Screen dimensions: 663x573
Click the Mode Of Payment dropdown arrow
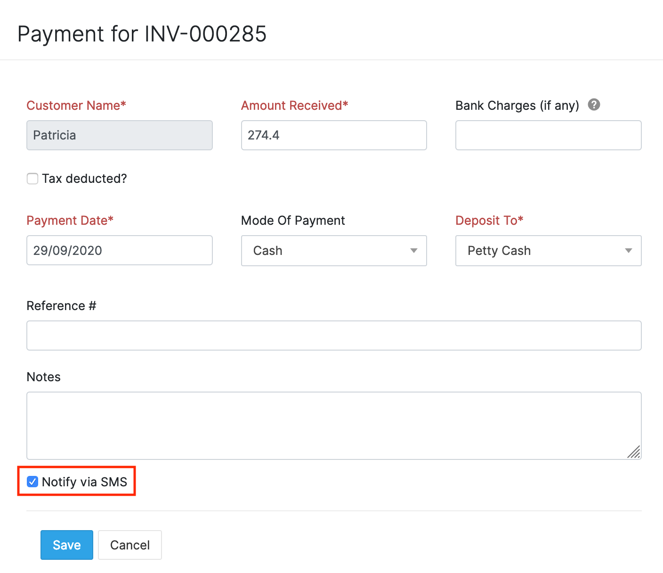point(413,251)
